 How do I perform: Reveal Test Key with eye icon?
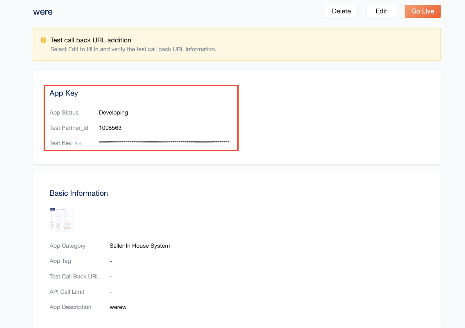click(x=78, y=143)
